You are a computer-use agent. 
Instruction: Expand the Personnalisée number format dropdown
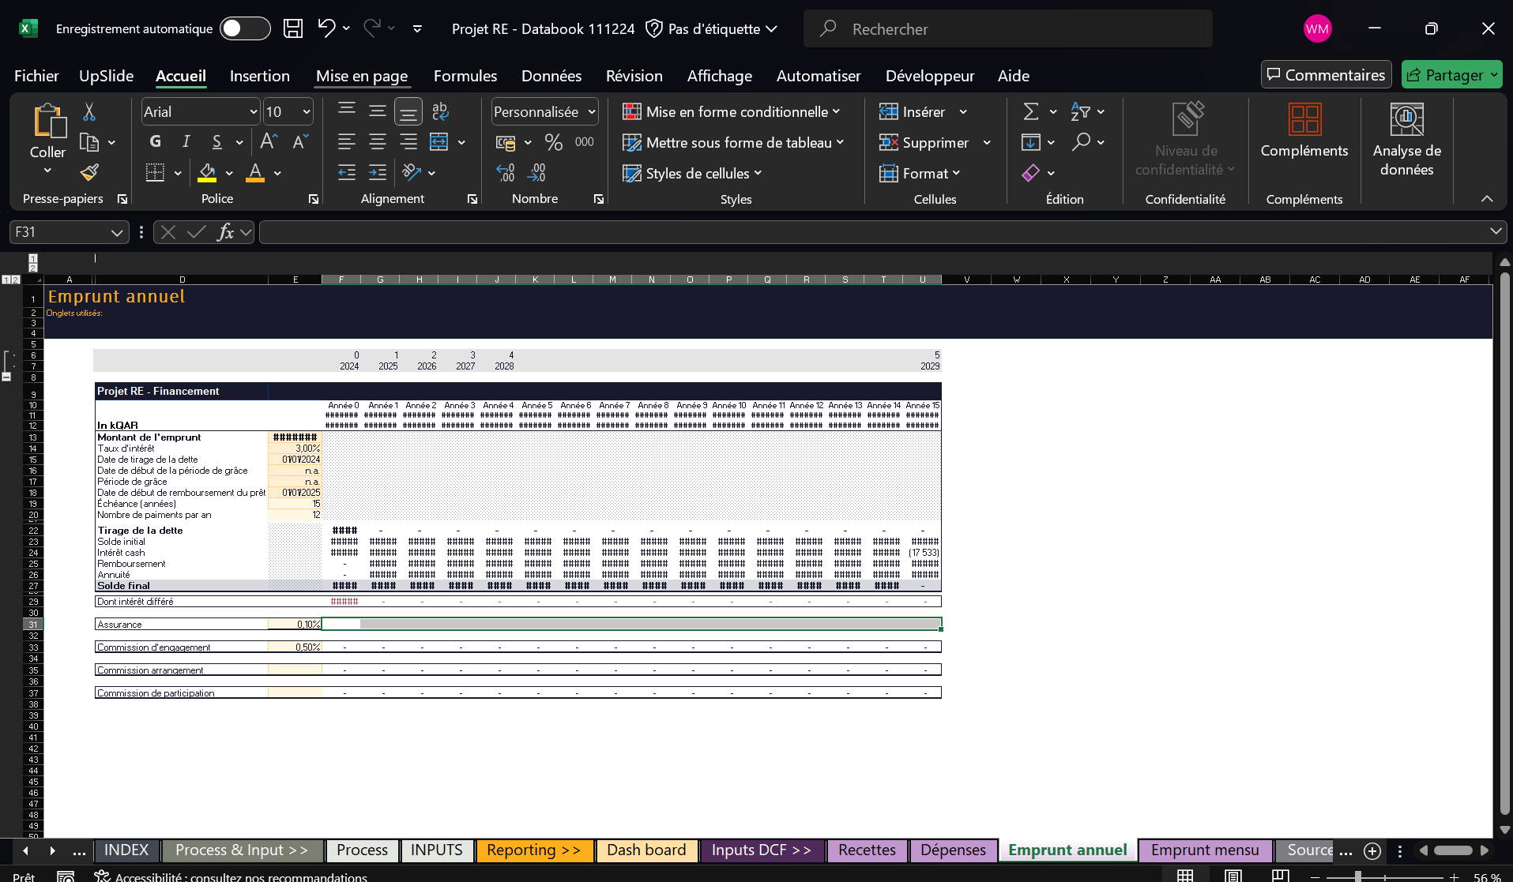592,112
